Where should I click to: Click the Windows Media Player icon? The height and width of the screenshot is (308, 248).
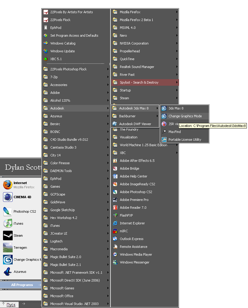pos(115,254)
